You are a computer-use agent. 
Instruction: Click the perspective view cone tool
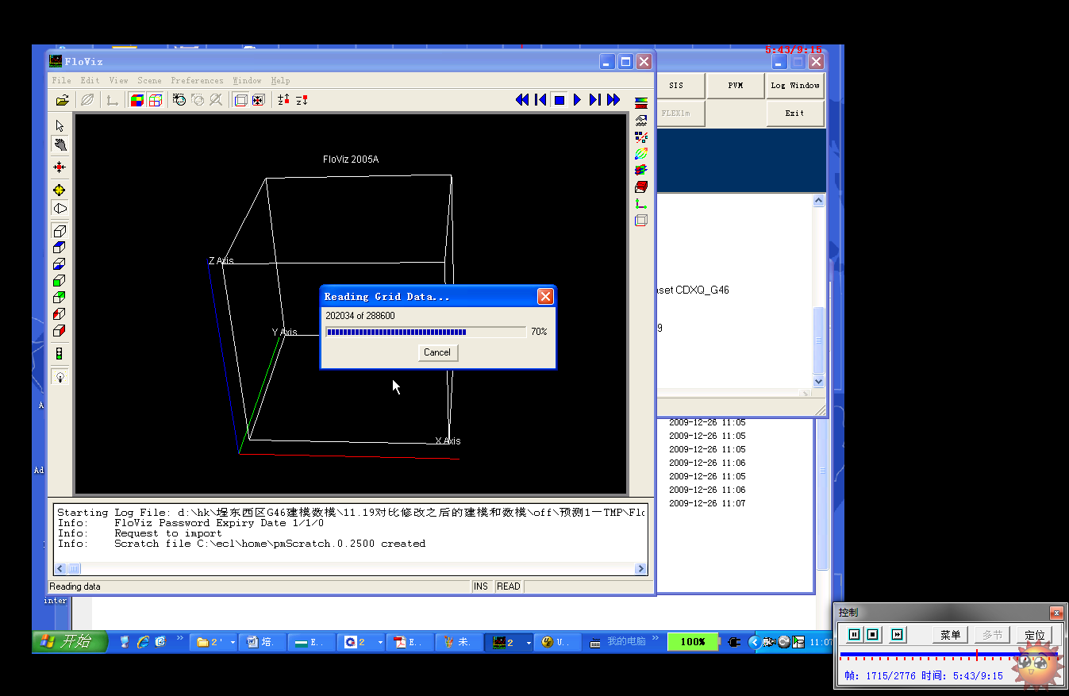pyautogui.click(x=60, y=209)
